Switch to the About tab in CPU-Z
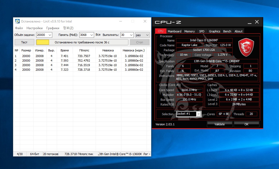The image size is (279, 169). [239, 31]
